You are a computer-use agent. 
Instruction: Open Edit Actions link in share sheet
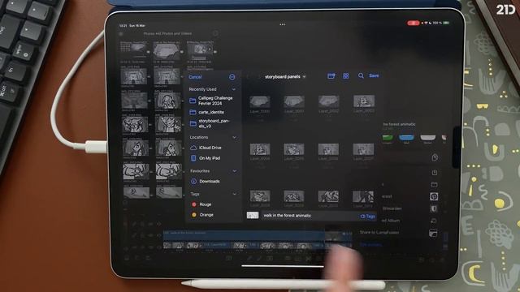pos(370,245)
